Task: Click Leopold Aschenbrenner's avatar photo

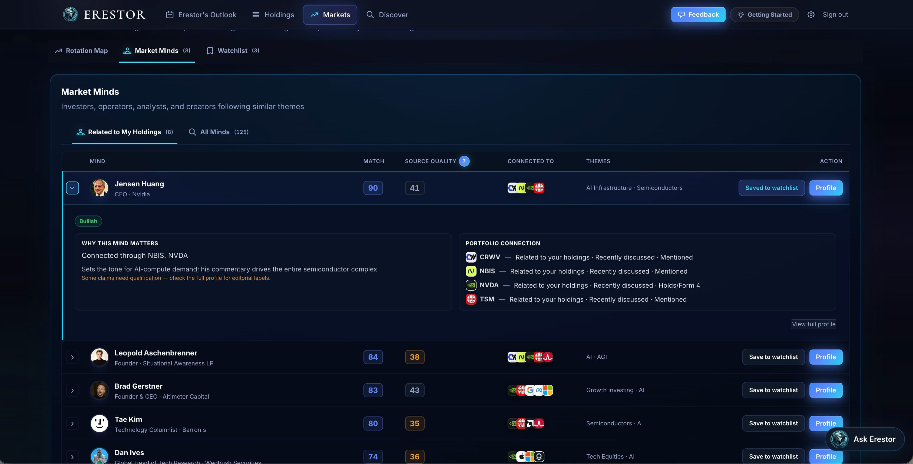Action: [99, 357]
